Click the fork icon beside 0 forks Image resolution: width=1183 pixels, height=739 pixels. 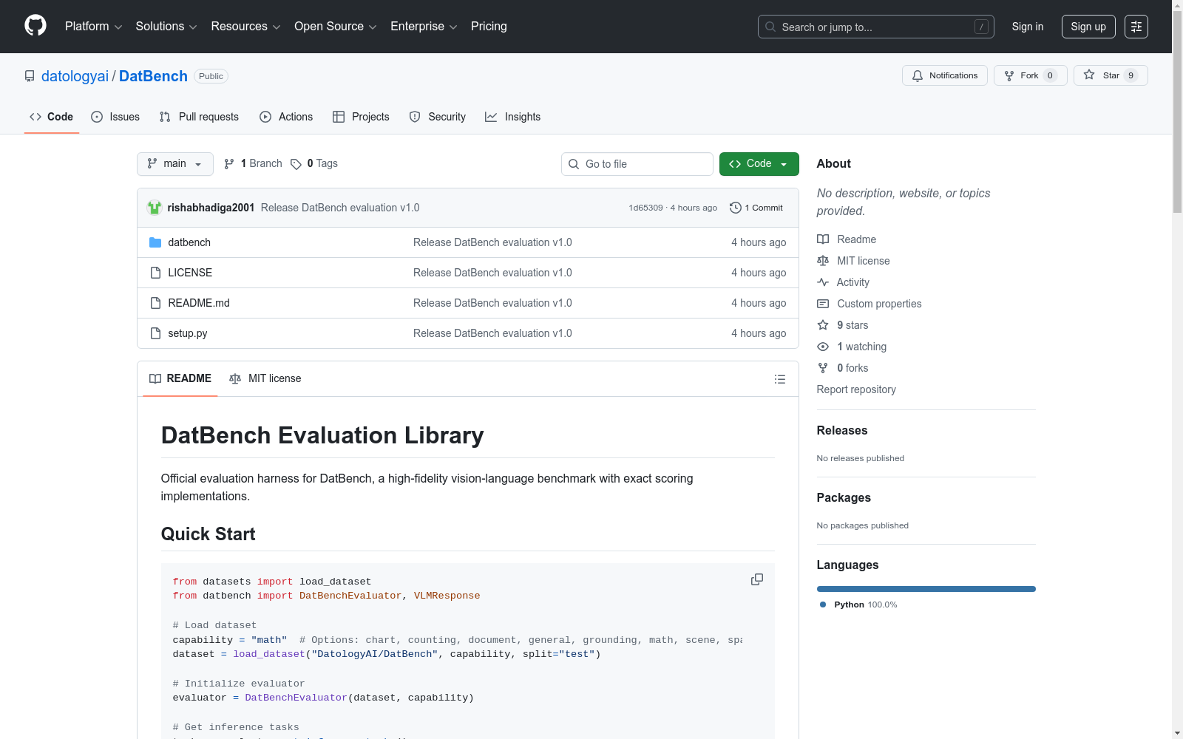pyautogui.click(x=823, y=368)
